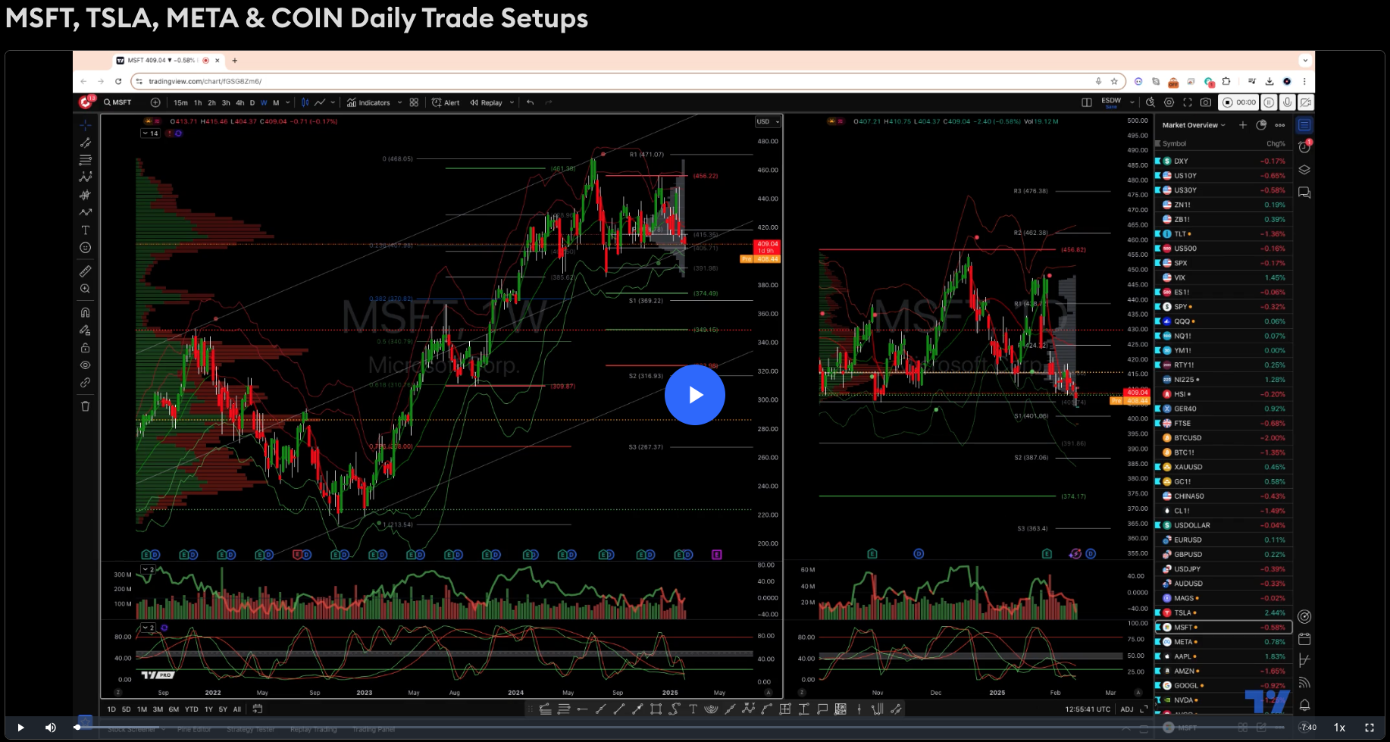1390x742 pixels.
Task: Select the TSLA row in watchlist
Action: tap(1222, 612)
